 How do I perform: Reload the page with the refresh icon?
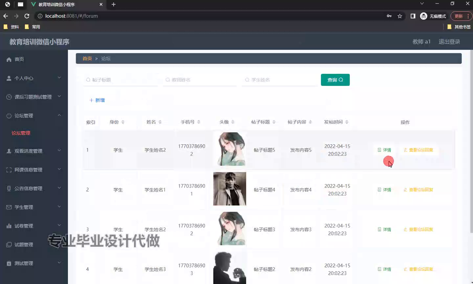click(27, 16)
